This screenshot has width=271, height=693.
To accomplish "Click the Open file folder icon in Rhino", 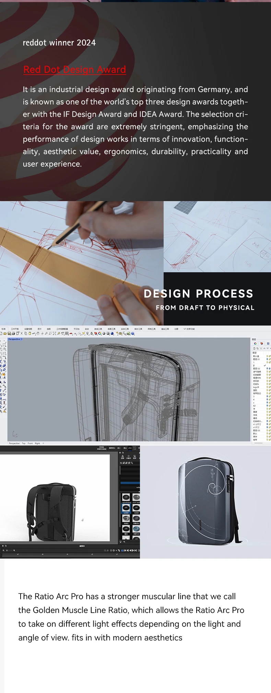I will point(5,333).
